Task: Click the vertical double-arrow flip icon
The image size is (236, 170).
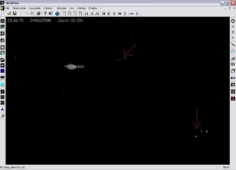Action: coord(137,14)
